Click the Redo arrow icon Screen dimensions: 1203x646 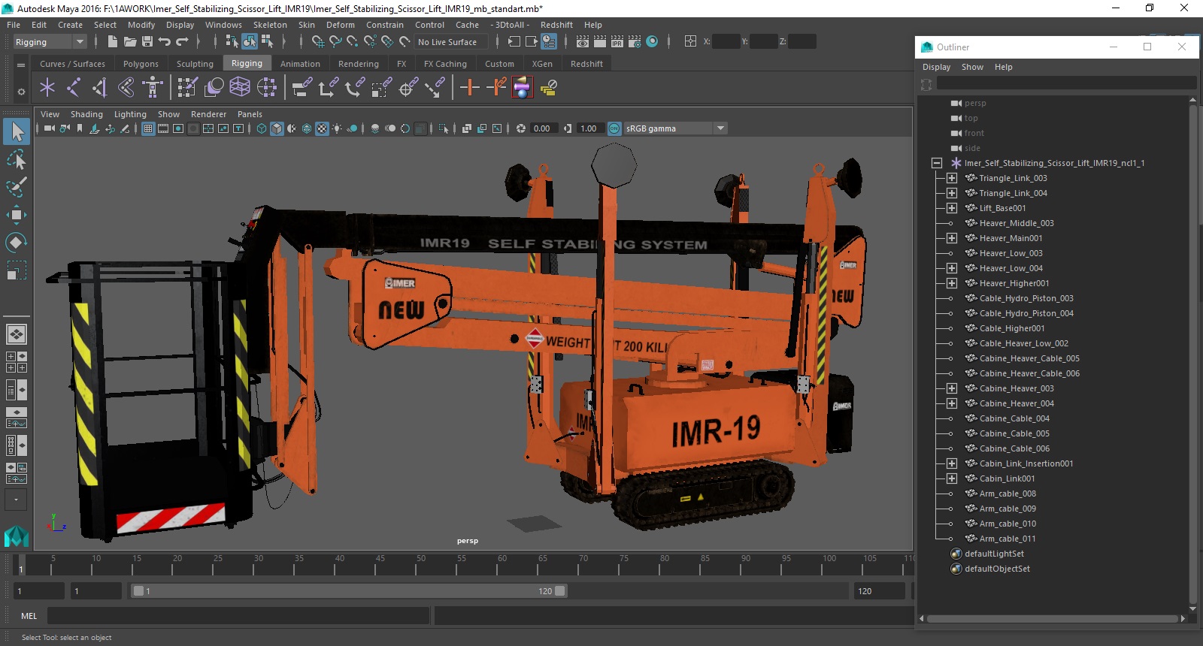182,42
